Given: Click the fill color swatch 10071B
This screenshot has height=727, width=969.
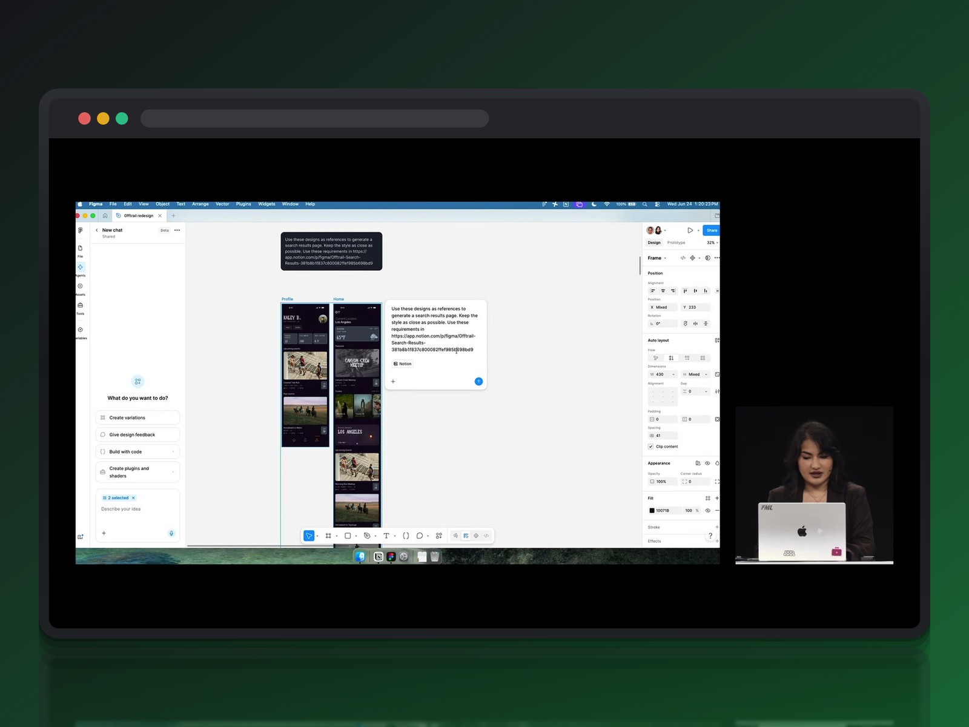Looking at the screenshot, I should 652,510.
